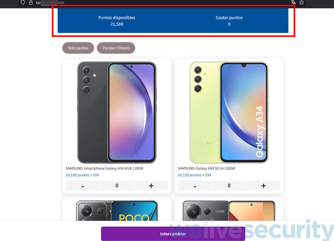The image size is (334, 241).
Task: Decrease Galaxy A34 quantity with minus
Action: [x=83, y=186]
